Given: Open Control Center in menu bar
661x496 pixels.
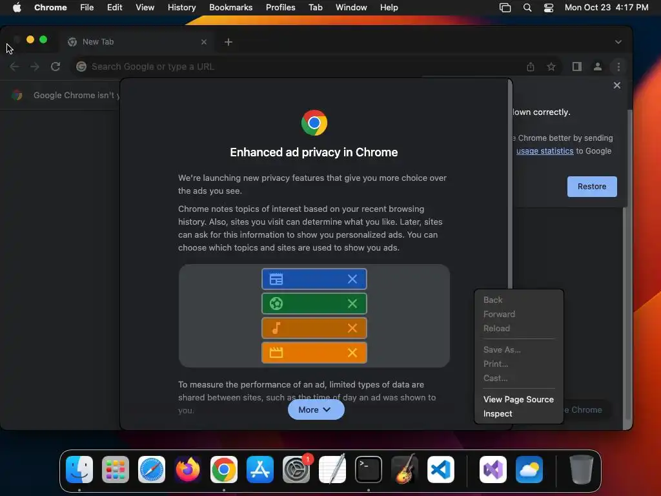Looking at the screenshot, I should (x=549, y=7).
